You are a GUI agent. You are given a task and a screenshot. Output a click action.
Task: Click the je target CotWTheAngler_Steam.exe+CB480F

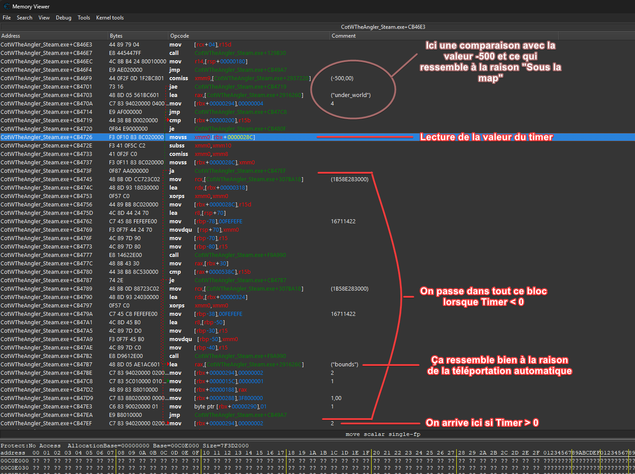tap(240, 129)
